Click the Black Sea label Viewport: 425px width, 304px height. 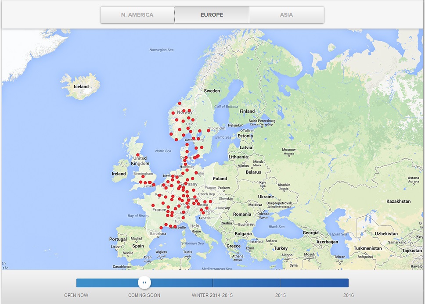(x=277, y=227)
